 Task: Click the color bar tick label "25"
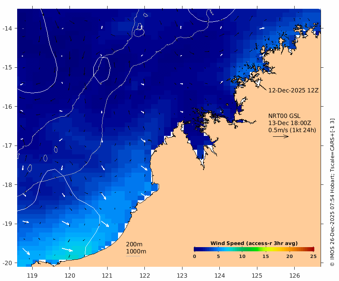click(x=313, y=256)
